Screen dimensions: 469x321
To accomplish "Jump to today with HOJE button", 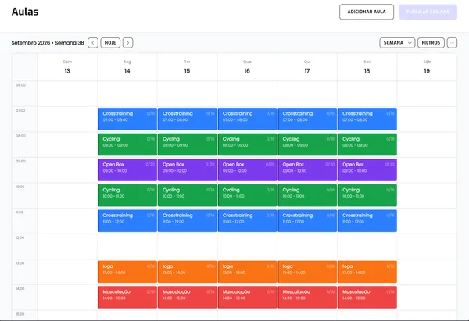I will (x=110, y=43).
